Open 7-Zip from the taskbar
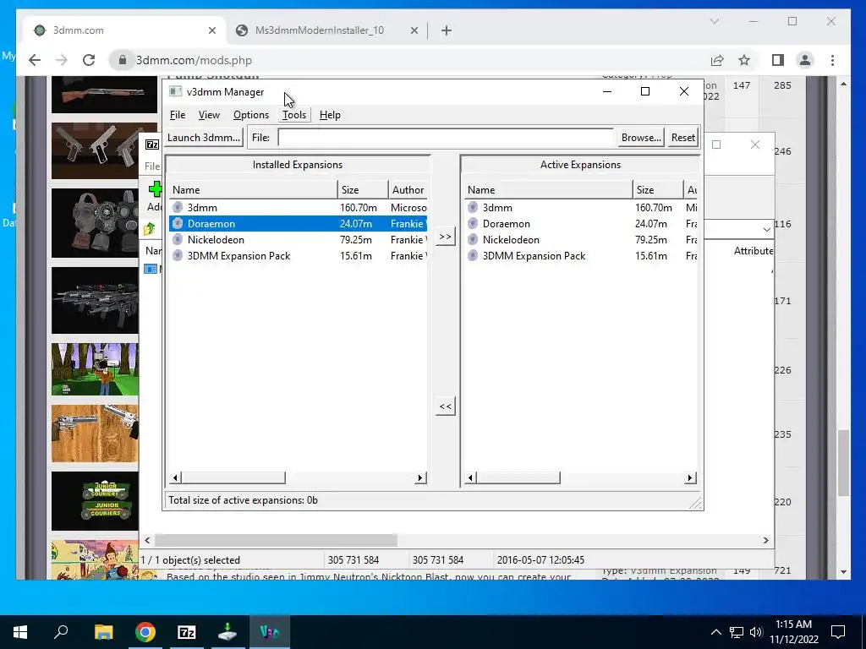This screenshot has height=649, width=866. (187, 632)
